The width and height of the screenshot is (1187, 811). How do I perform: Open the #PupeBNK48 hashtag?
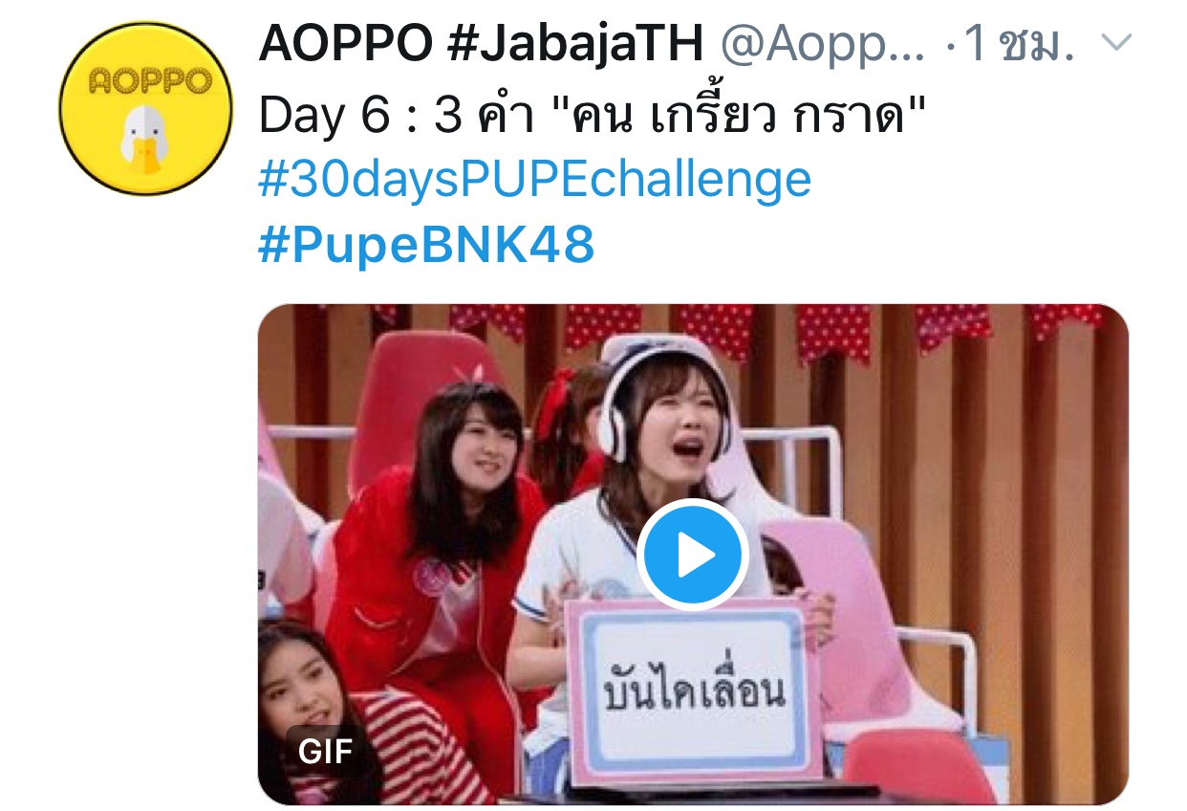[x=426, y=245]
